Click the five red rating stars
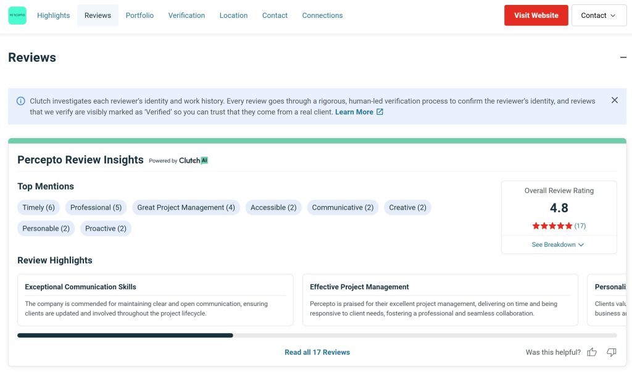The height and width of the screenshot is (375, 632). click(552, 226)
